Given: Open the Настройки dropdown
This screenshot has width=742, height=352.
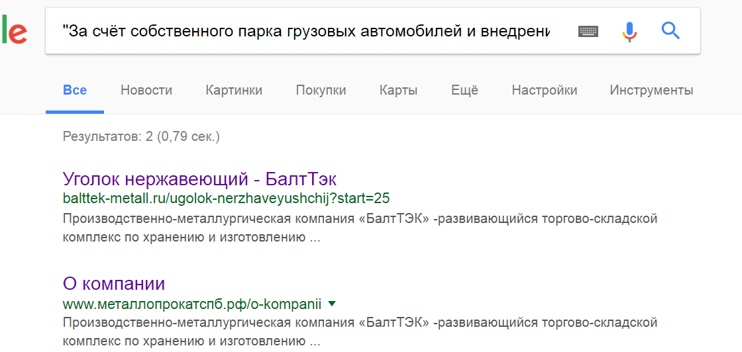Looking at the screenshot, I should [x=544, y=91].
